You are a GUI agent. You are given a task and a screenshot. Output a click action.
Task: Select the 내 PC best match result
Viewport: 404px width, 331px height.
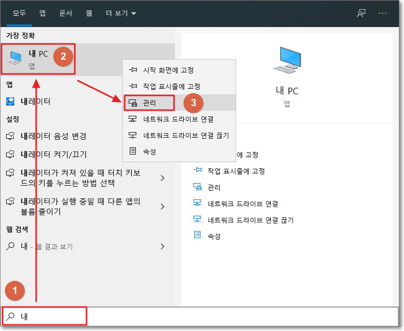(x=88, y=59)
